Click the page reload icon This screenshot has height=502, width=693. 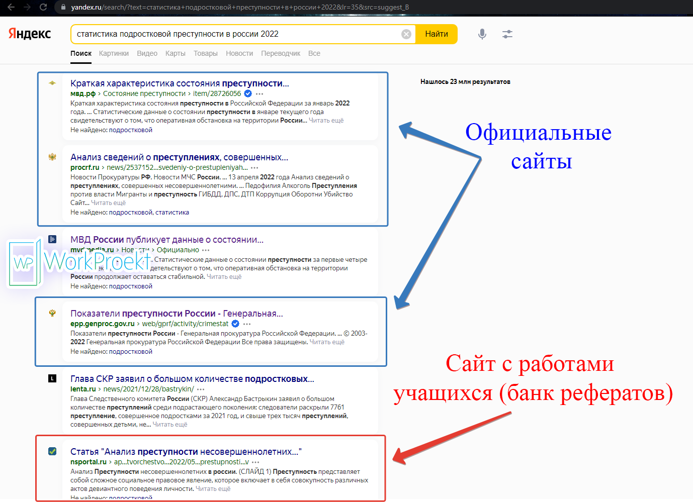click(44, 8)
